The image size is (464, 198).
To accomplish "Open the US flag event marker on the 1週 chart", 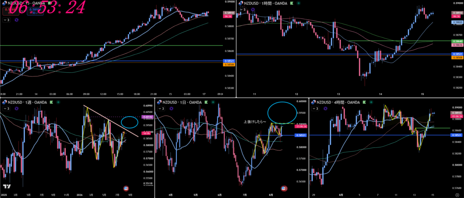I will click(126, 188).
